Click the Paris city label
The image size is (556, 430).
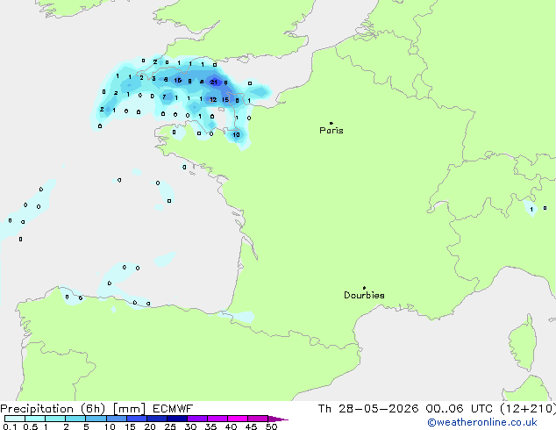(331, 131)
